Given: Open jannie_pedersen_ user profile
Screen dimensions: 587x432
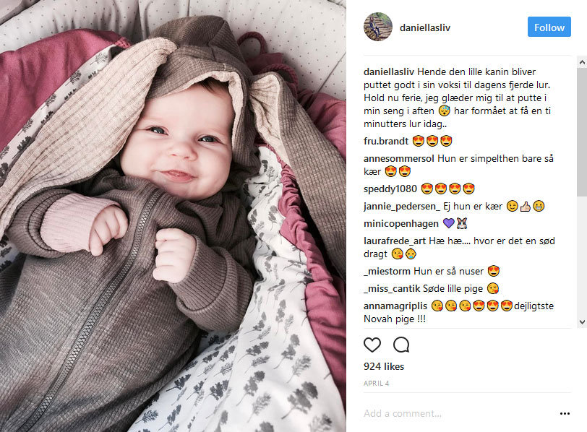Looking at the screenshot, I should click(402, 207).
